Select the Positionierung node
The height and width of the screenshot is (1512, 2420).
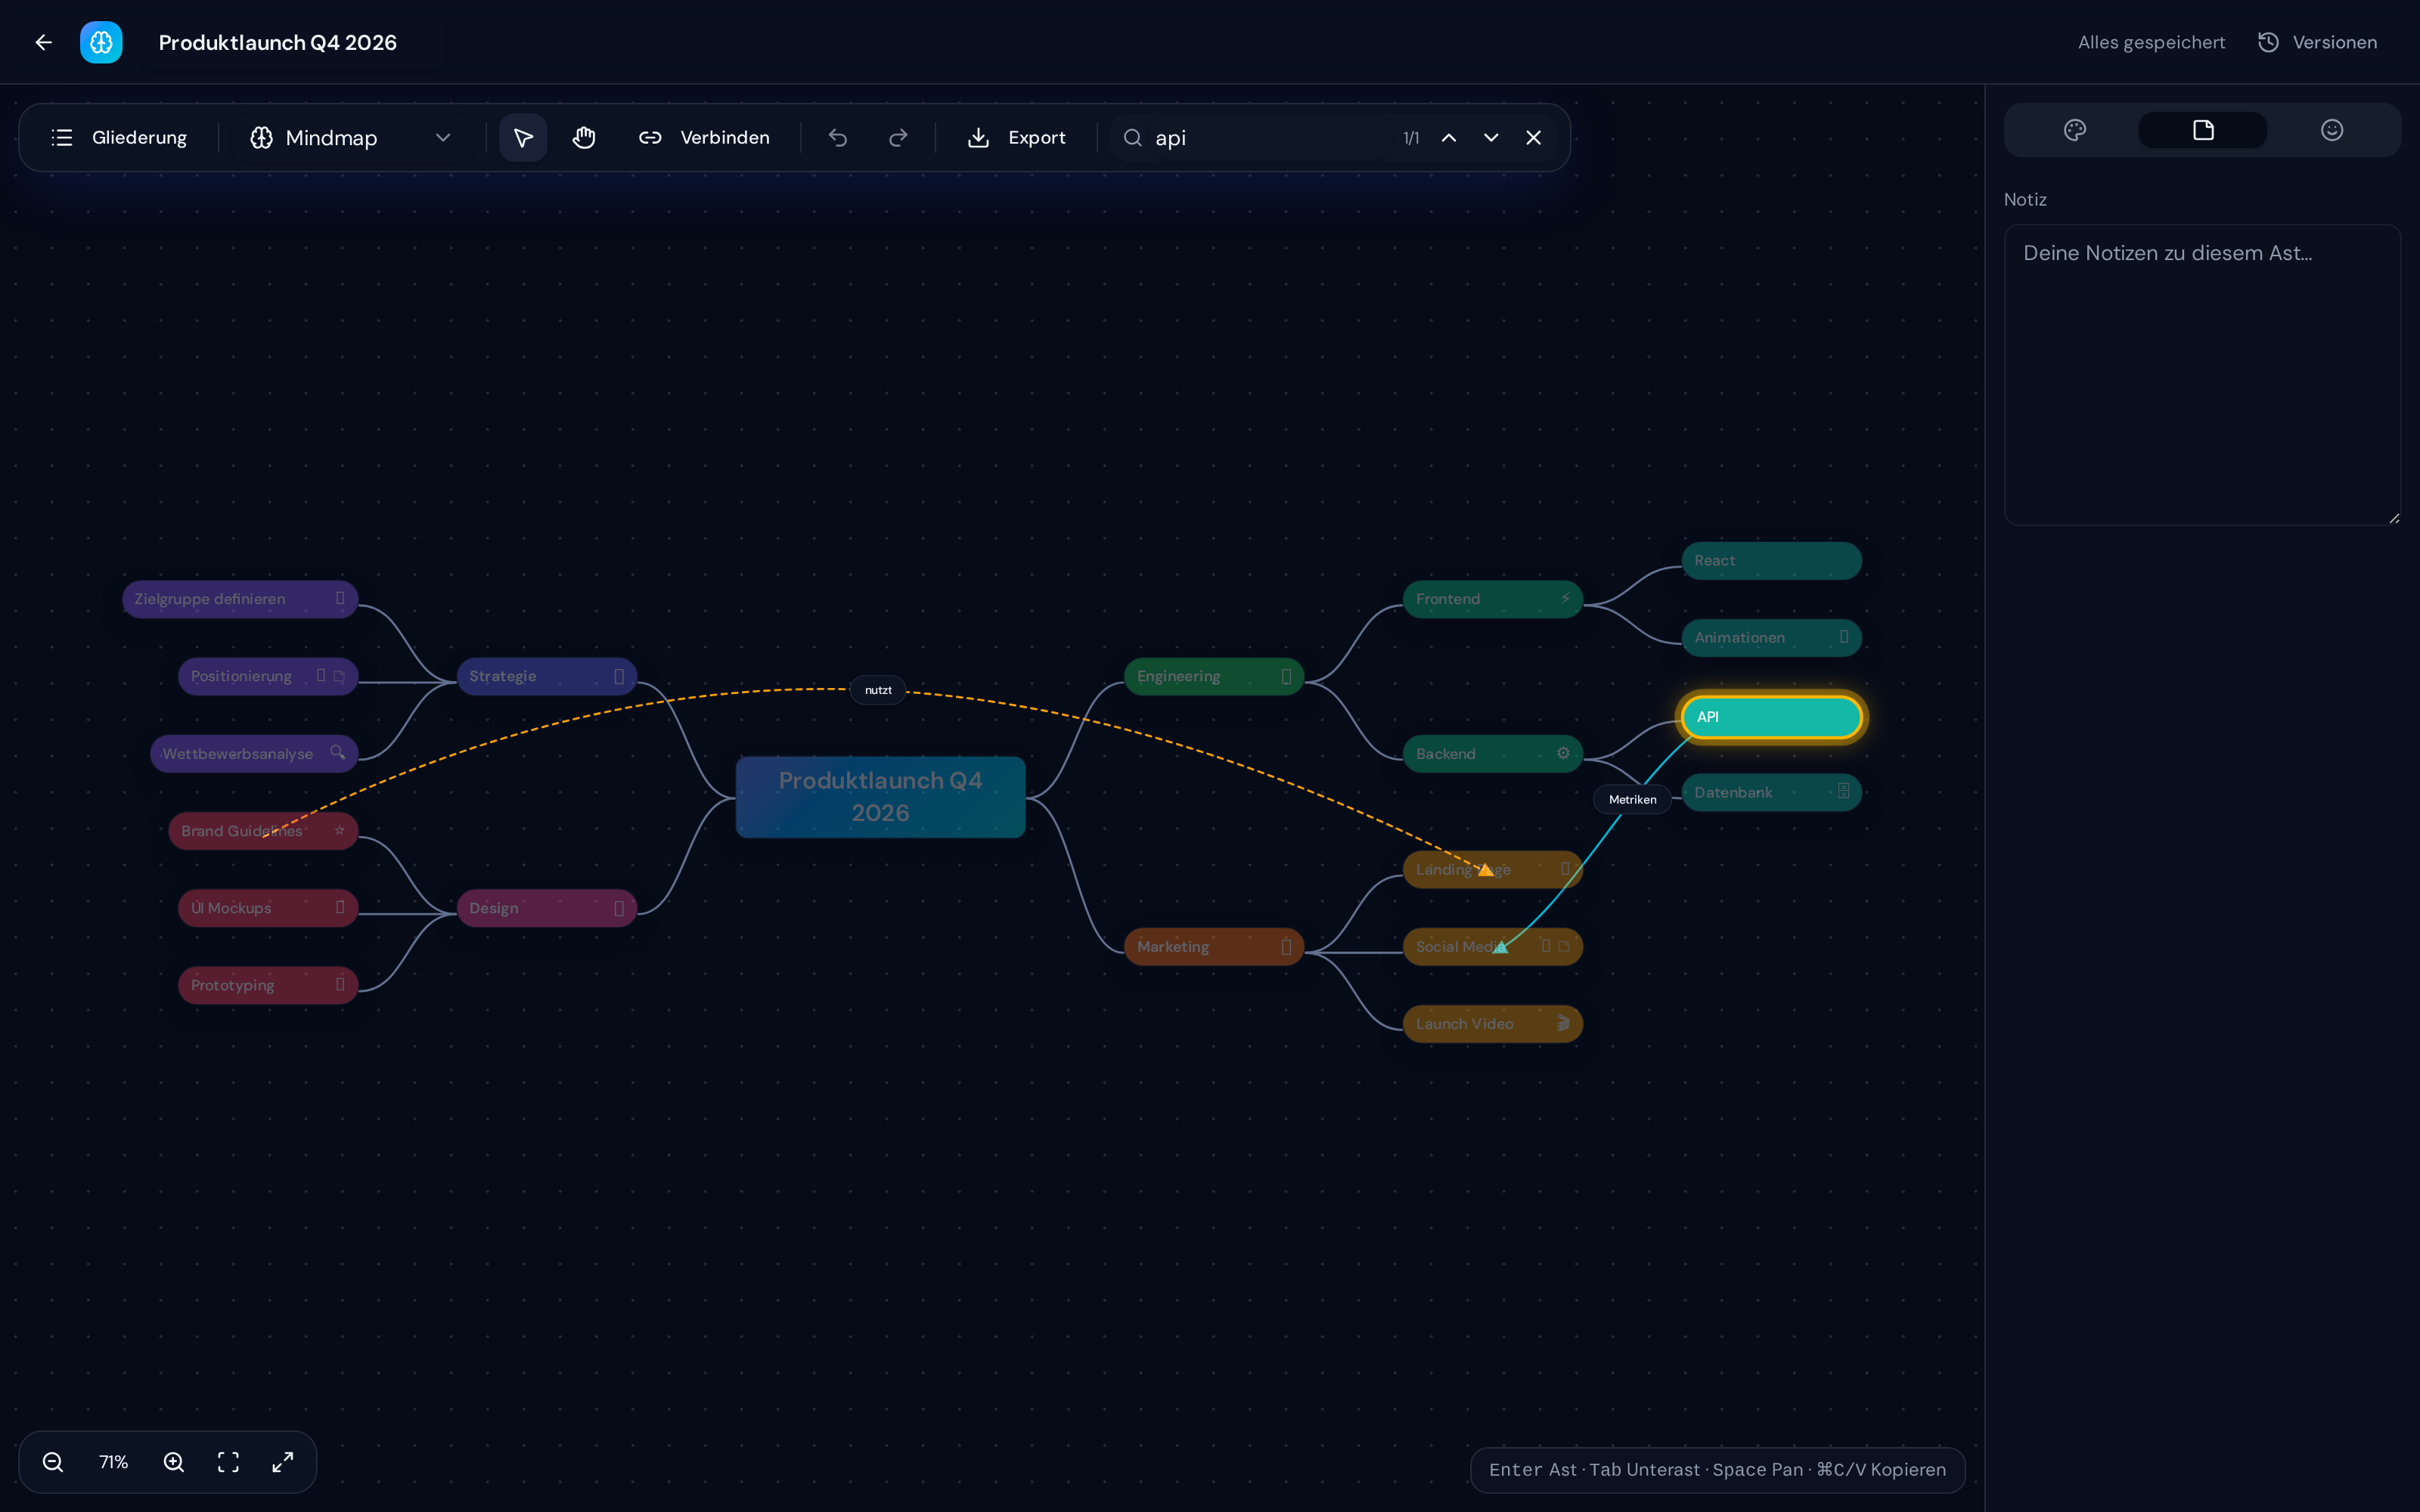[268, 676]
